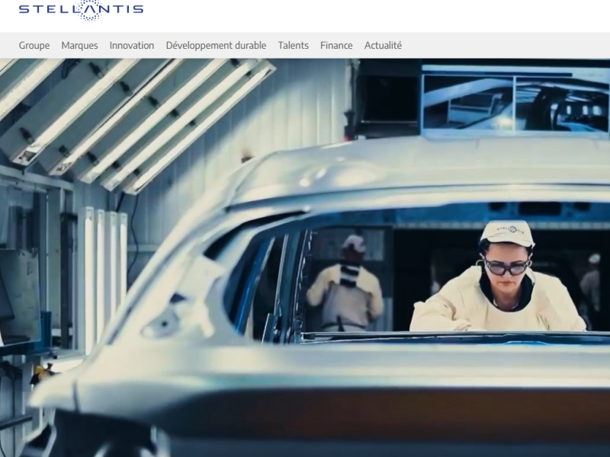The image size is (610, 457).
Task: Select the Finance navigation link
Action: [x=336, y=46]
